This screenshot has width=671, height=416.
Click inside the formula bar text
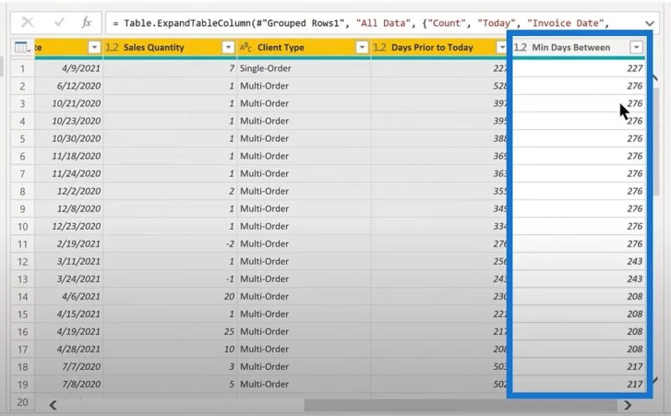pos(361,23)
